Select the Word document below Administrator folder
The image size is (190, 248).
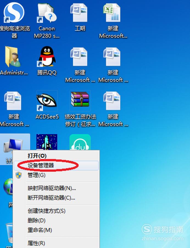pyautogui.click(x=13, y=101)
